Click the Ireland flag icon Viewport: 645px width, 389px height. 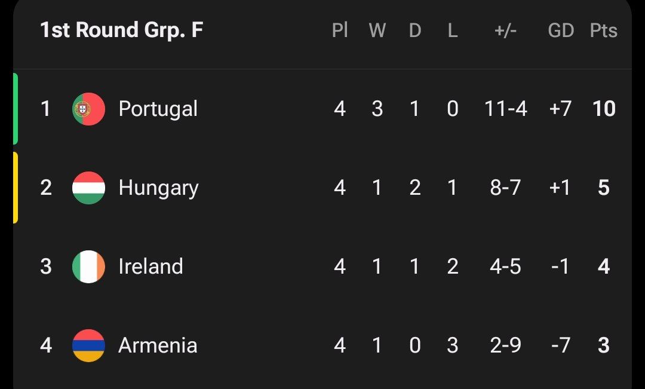(x=88, y=267)
